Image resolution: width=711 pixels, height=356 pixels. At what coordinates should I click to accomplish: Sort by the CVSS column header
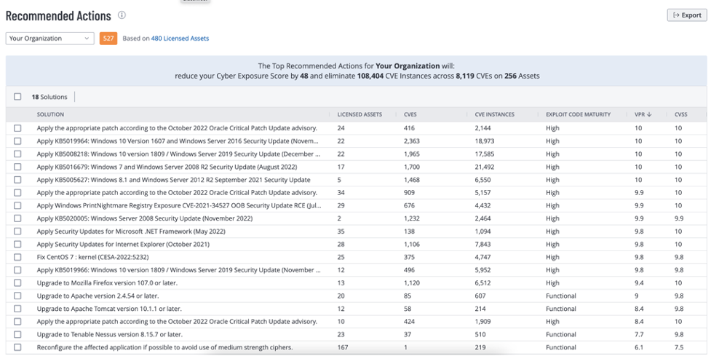(680, 114)
